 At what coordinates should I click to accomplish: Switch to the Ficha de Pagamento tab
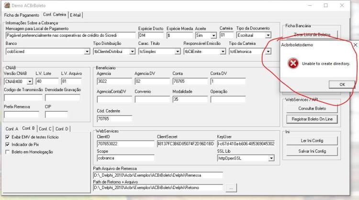(22, 15)
